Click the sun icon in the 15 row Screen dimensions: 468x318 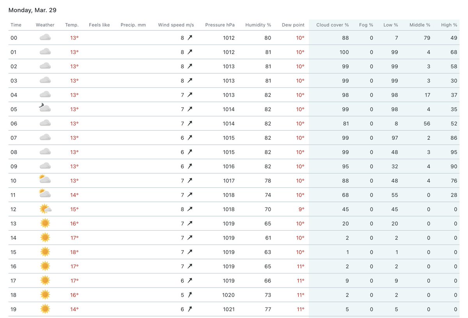point(45,252)
